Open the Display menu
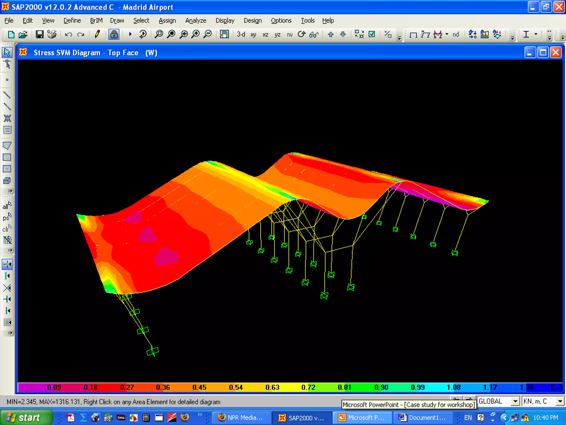The image size is (566, 425). [225, 20]
